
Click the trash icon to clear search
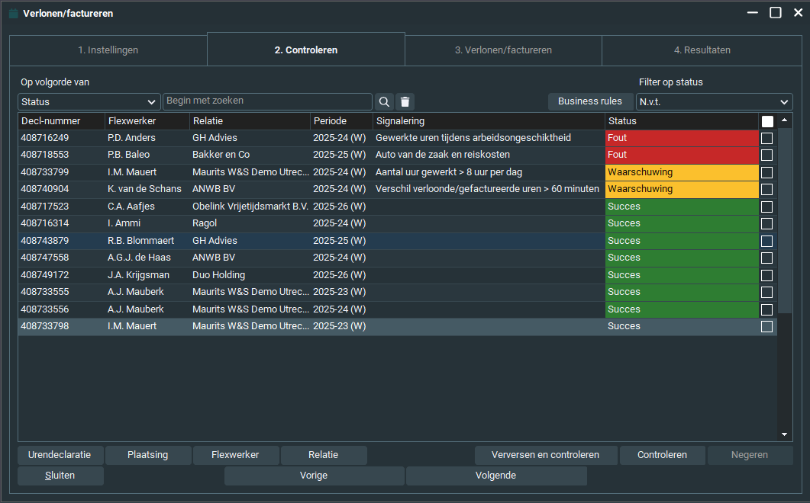(405, 102)
